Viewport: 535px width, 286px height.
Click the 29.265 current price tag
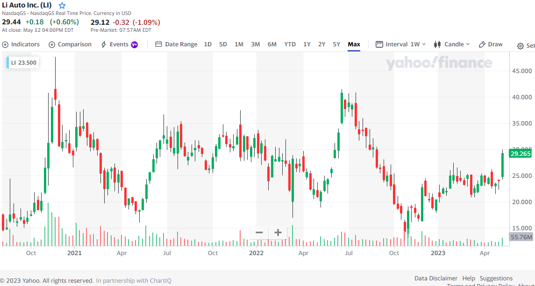click(x=520, y=154)
